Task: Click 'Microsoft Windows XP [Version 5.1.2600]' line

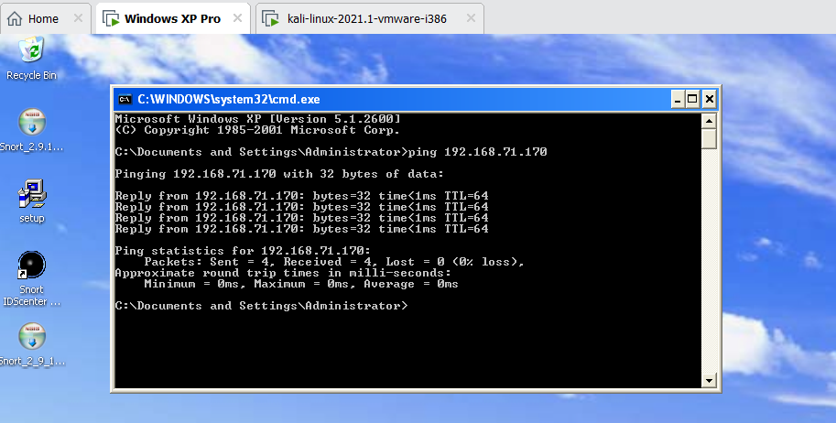Action: (x=257, y=119)
